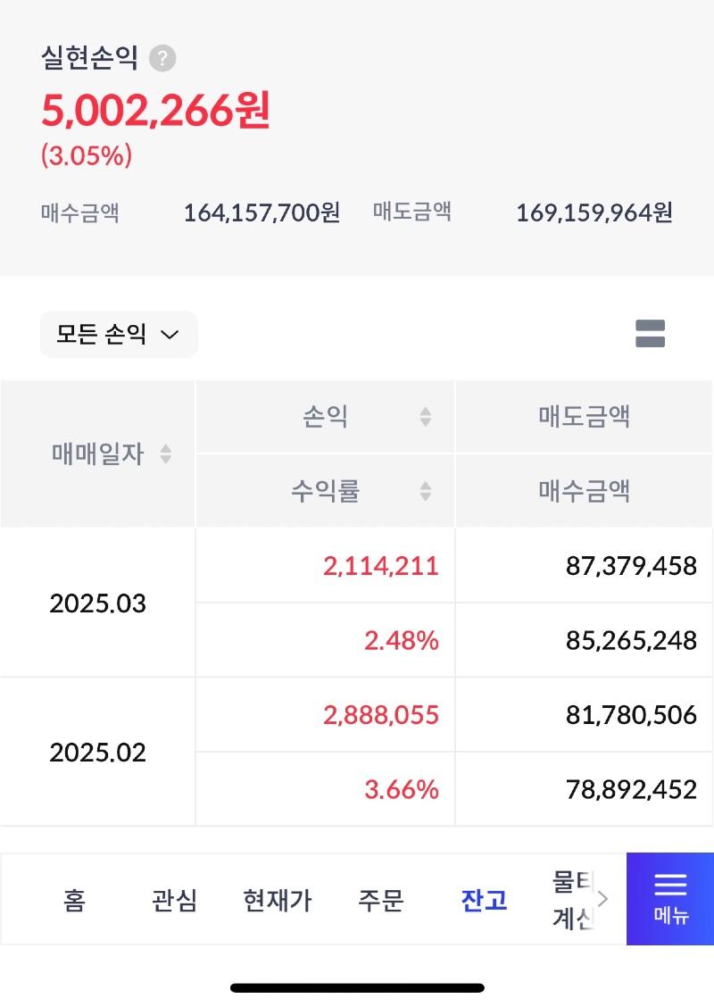This screenshot has width=714, height=1007.
Task: Tap the 2,114,211 profit value
Action: [x=381, y=566]
